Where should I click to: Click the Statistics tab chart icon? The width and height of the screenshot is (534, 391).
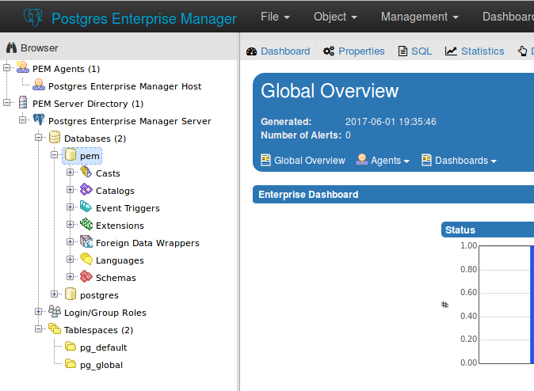click(451, 51)
